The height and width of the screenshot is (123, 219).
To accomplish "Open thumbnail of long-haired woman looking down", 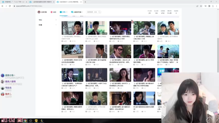I will 120,75.
